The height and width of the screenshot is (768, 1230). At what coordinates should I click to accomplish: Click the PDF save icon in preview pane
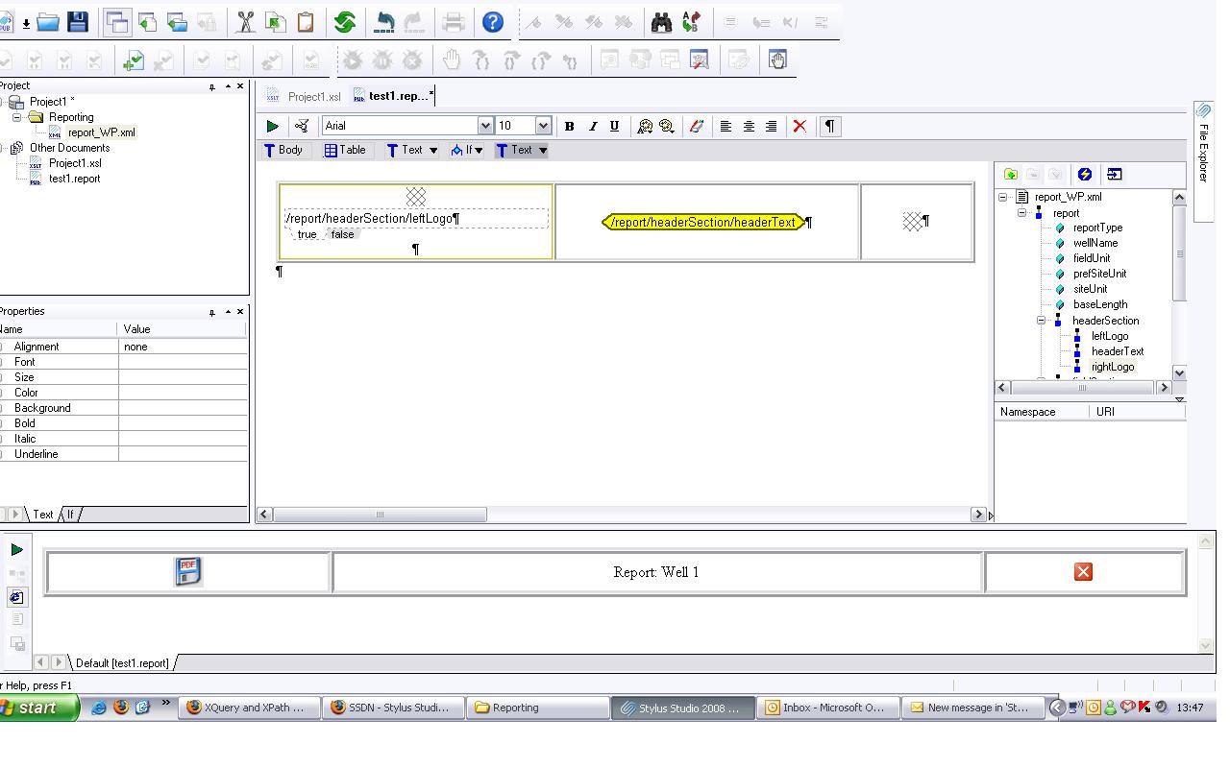[188, 571]
